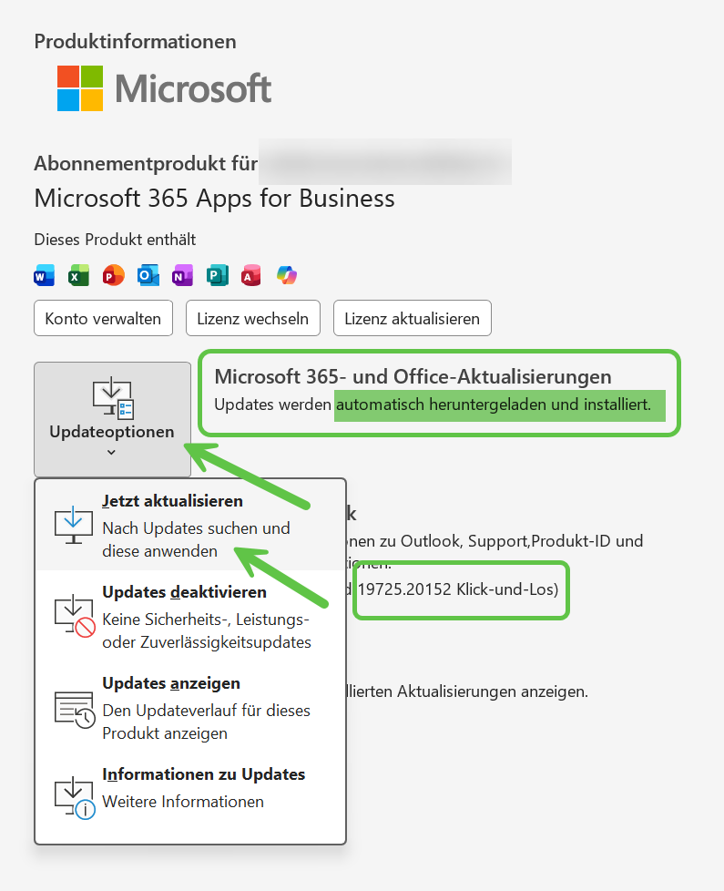The width and height of the screenshot is (724, 891).
Task: Click the OneNote app icon
Action: click(182, 276)
